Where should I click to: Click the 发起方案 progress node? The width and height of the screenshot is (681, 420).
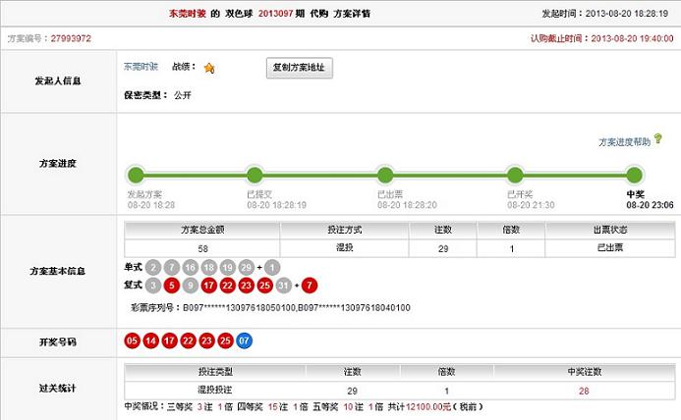point(136,176)
